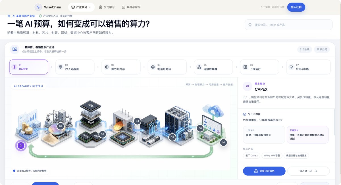
Task: Click the WiseChain pulse logo icon
Action: tap(38, 7)
